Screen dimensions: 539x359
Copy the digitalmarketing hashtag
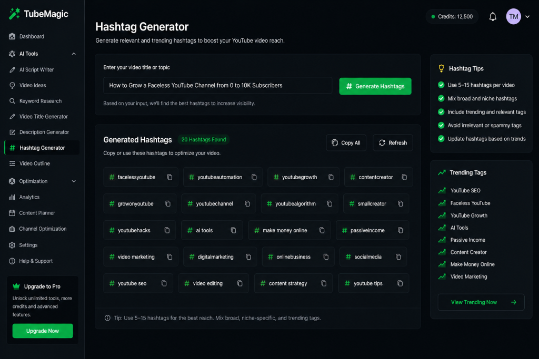click(248, 257)
